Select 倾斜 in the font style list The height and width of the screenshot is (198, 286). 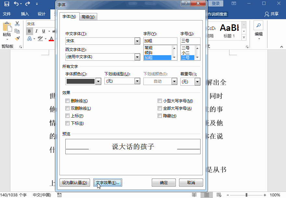tap(149, 53)
